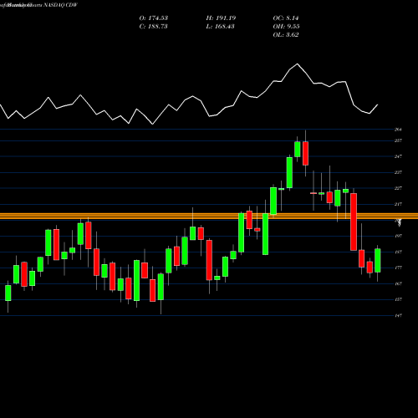The width and height of the screenshot is (418, 418).
Task: Click the 167 price axis label
Action: point(398,283)
